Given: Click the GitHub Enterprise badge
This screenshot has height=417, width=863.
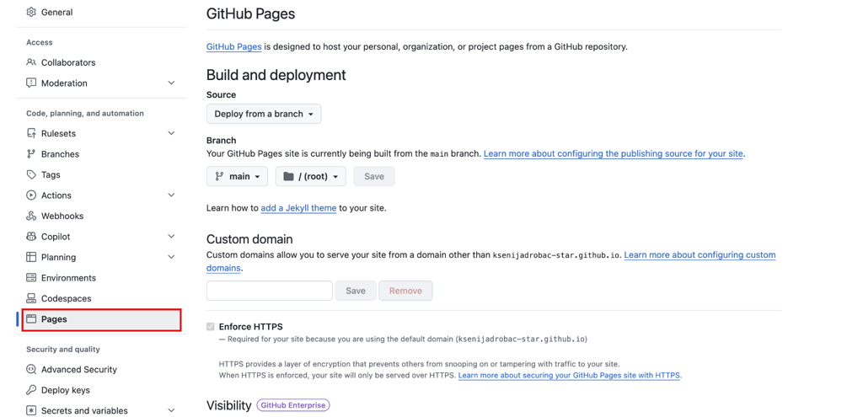Looking at the screenshot, I should pos(293,405).
